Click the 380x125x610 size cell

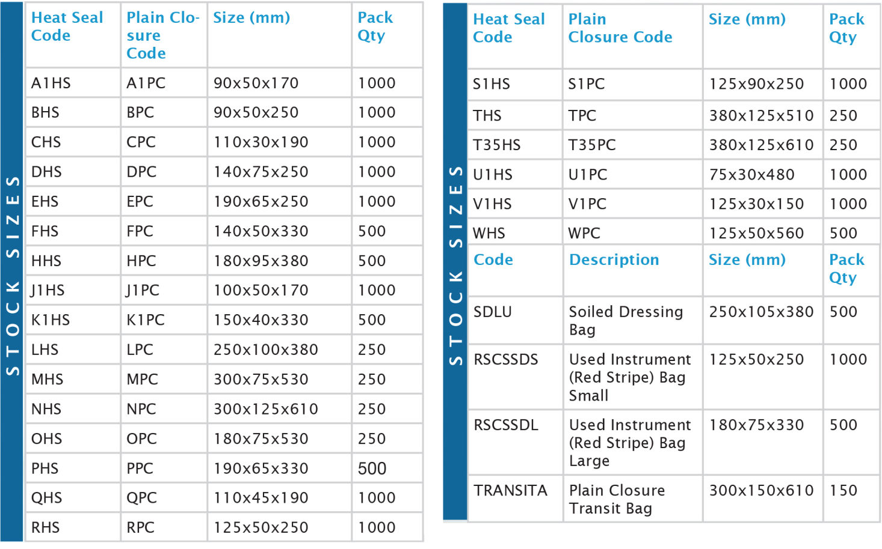(761, 145)
